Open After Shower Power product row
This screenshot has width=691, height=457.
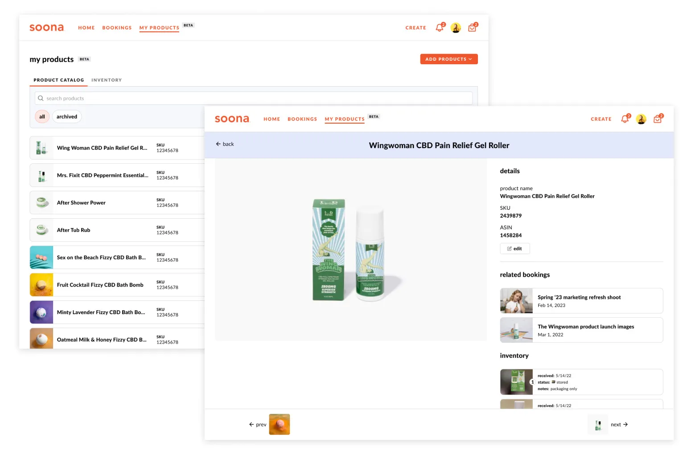(x=117, y=203)
